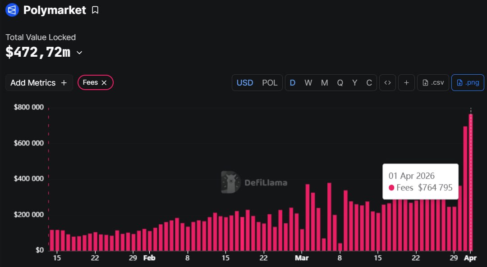Bookmark Polymarket with the bookmark icon
Screen dimensions: 487x267
[x=95, y=10]
